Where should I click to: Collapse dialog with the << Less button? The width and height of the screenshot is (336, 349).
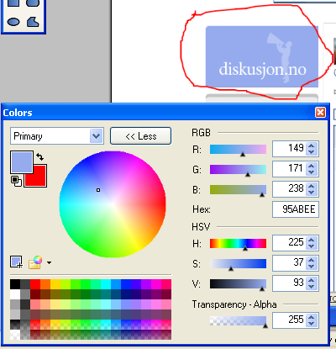[140, 136]
